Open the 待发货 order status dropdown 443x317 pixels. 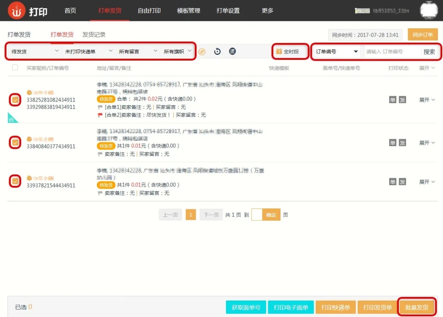(34, 52)
